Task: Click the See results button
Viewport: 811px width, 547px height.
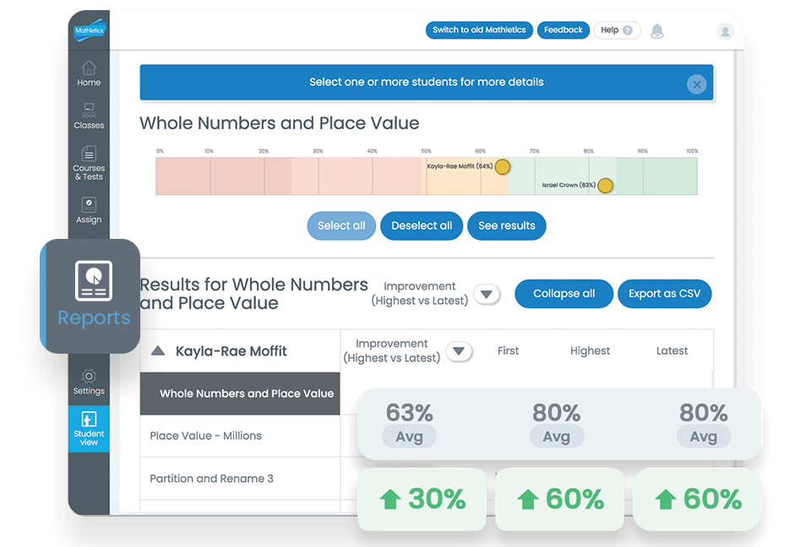Action: coord(506,225)
